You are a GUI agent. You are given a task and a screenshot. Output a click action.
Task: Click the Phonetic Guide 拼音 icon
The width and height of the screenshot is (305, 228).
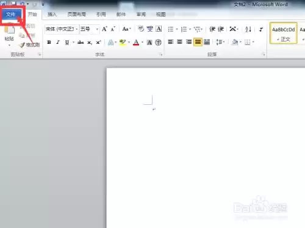coord(150,29)
